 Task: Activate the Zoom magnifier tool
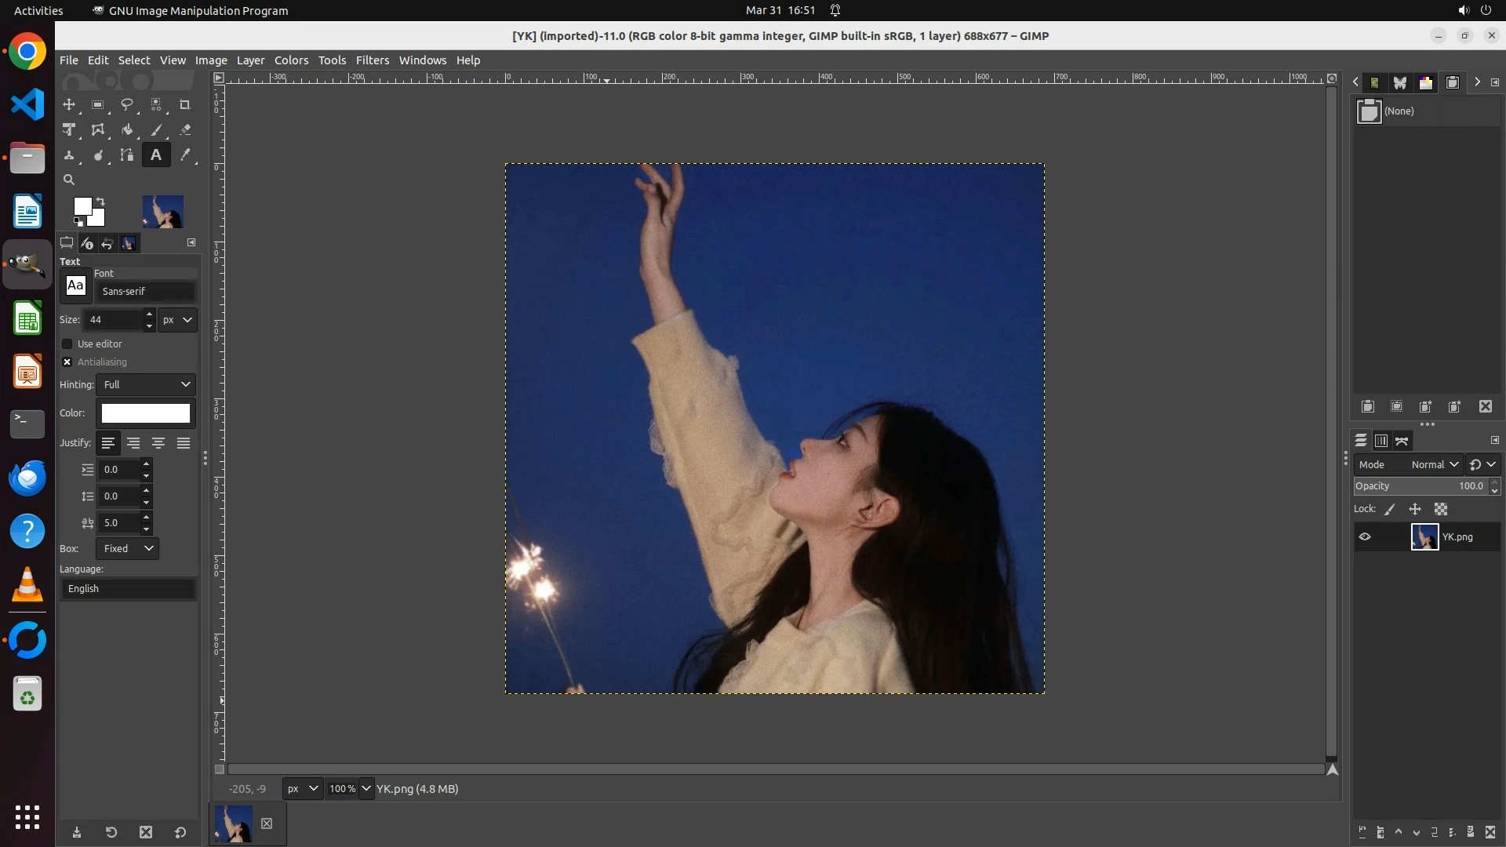(69, 180)
